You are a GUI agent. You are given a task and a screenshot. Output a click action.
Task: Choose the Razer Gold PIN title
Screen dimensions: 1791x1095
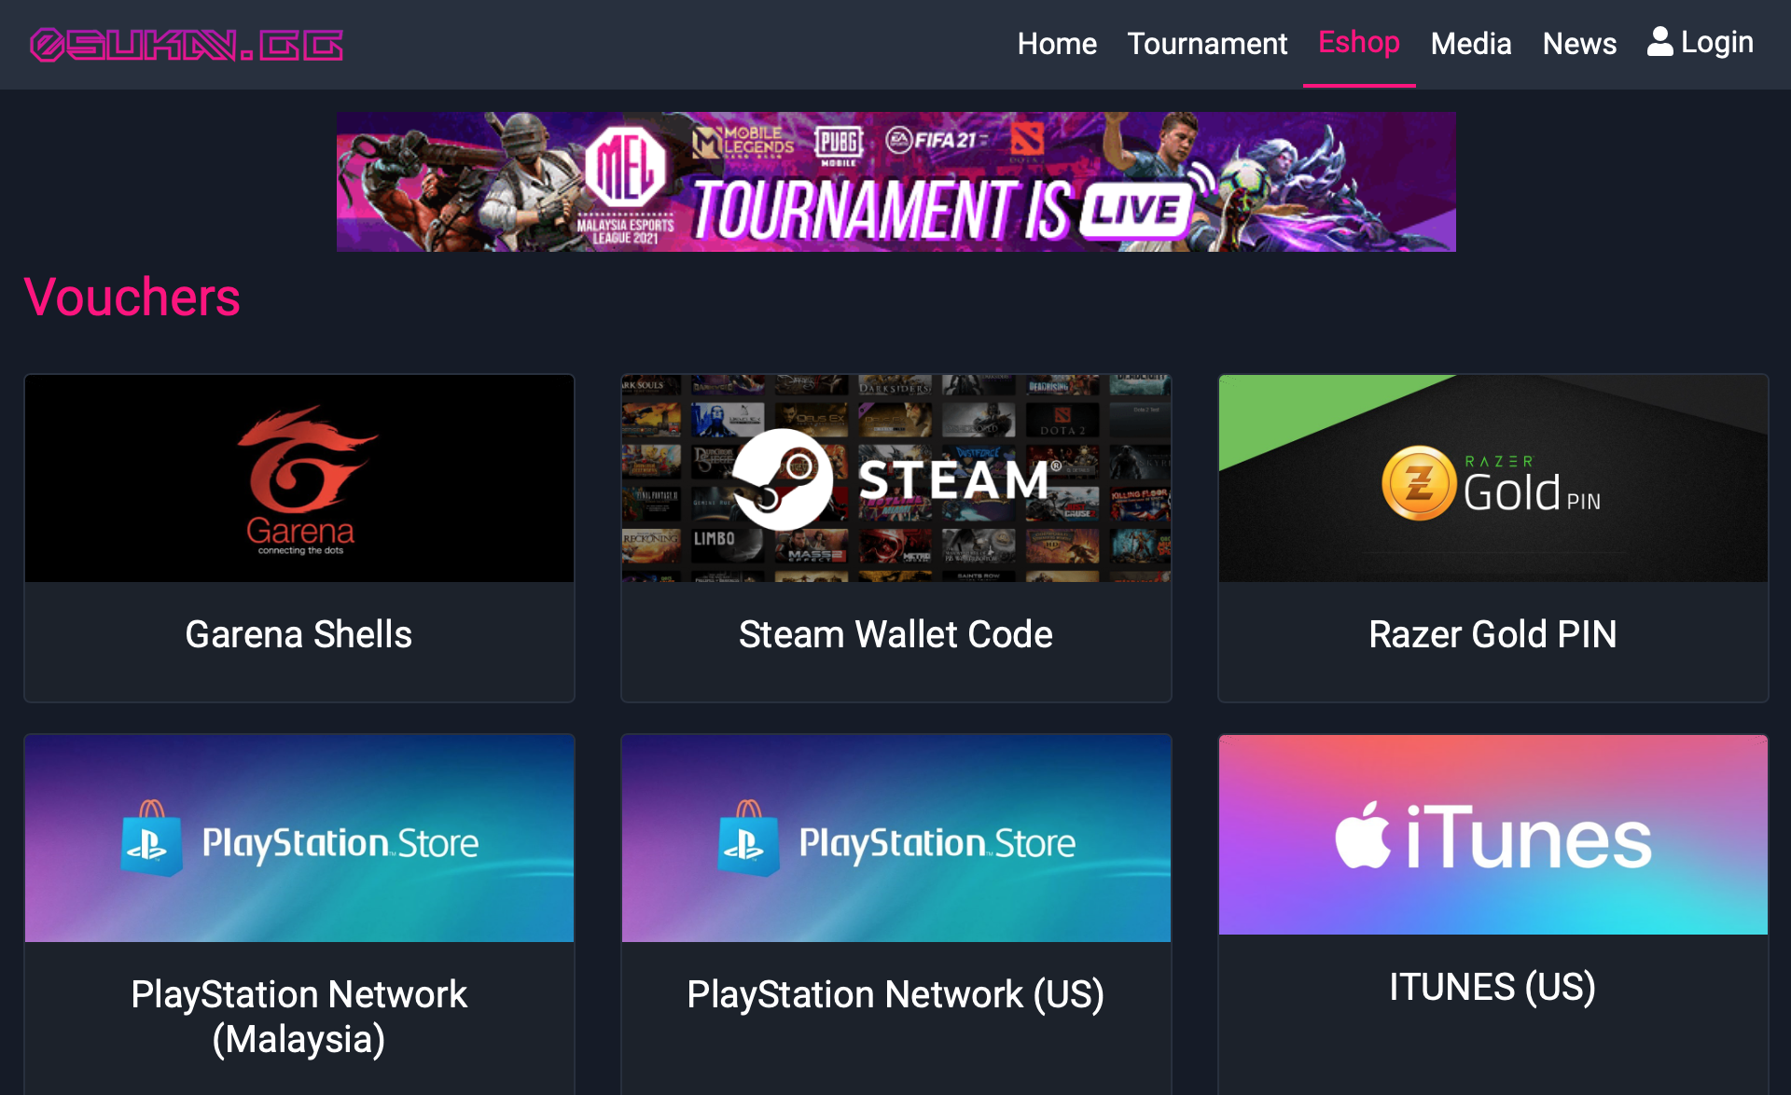[1492, 634]
